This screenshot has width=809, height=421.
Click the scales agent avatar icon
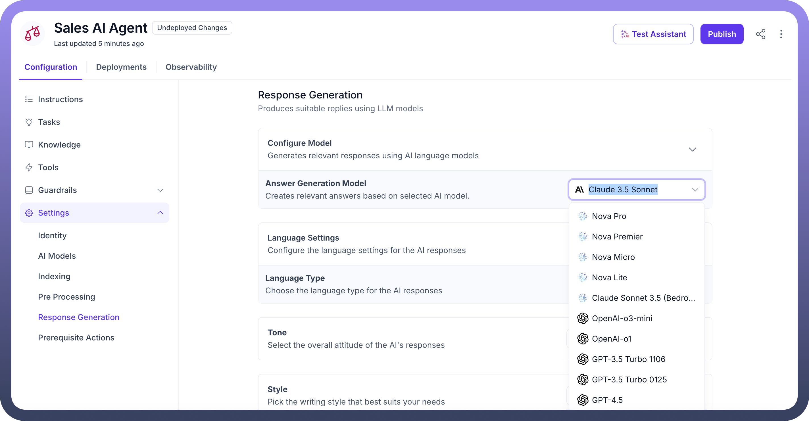pos(32,33)
